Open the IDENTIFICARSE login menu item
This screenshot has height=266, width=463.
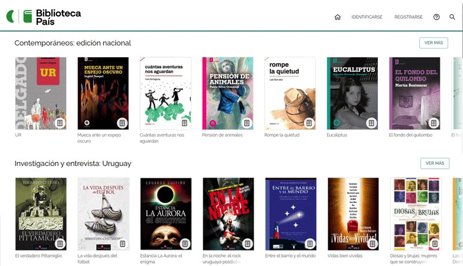366,17
